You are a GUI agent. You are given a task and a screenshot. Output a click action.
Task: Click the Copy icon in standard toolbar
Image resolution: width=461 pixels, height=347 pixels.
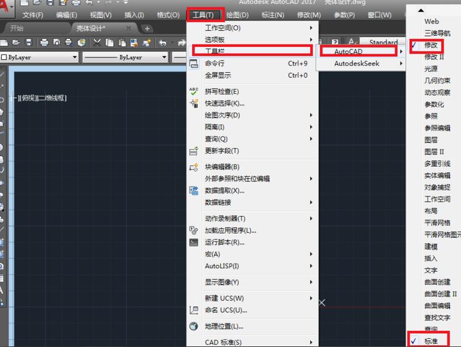(109, 43)
